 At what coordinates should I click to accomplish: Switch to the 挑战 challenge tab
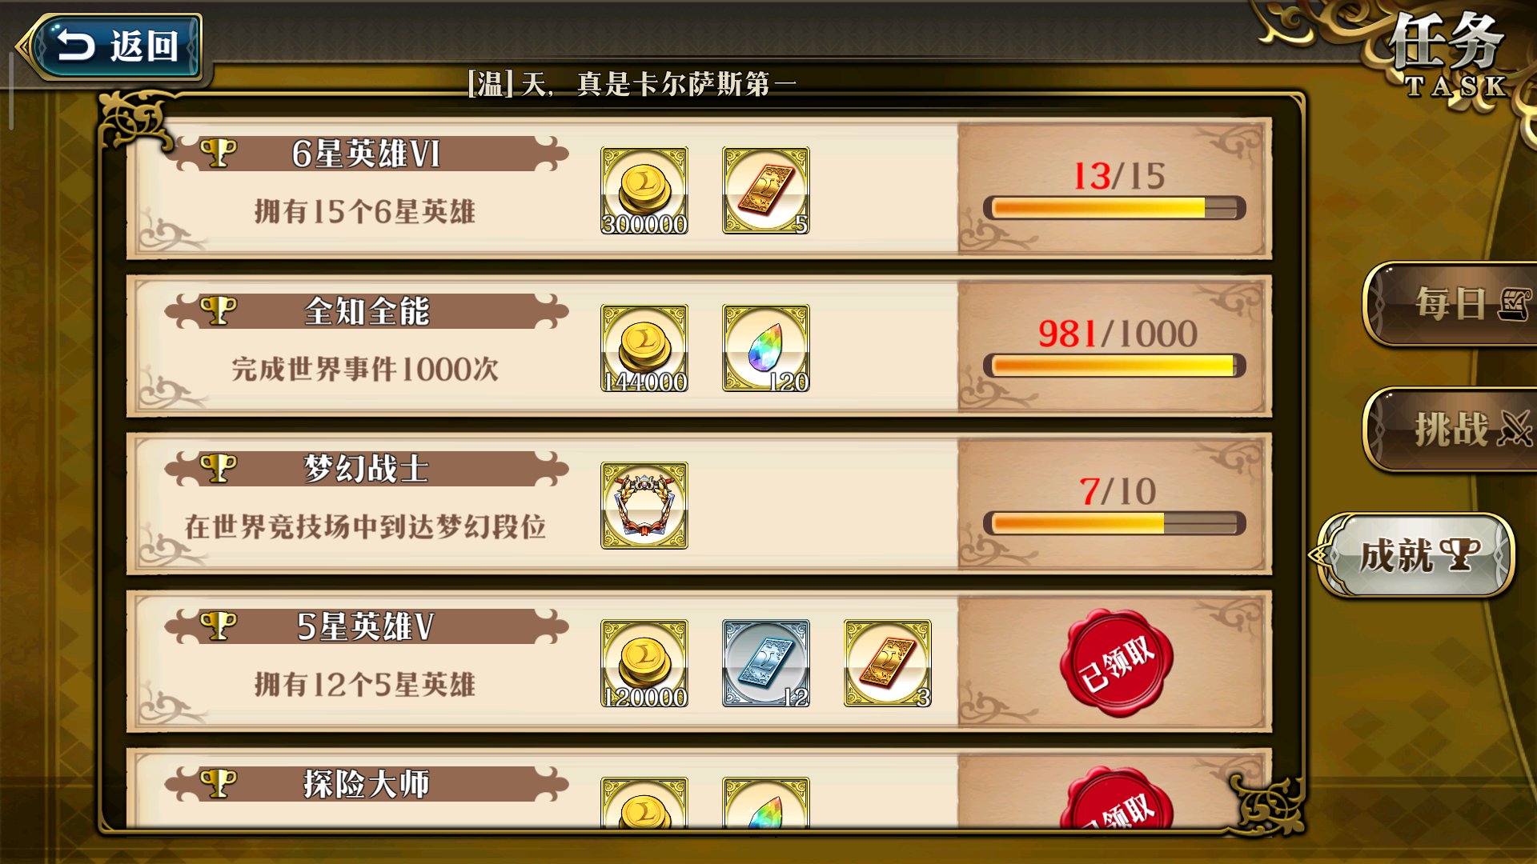[x=1451, y=430]
